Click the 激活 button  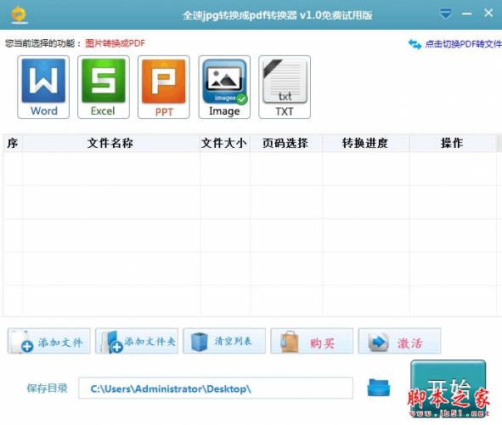coord(399,341)
